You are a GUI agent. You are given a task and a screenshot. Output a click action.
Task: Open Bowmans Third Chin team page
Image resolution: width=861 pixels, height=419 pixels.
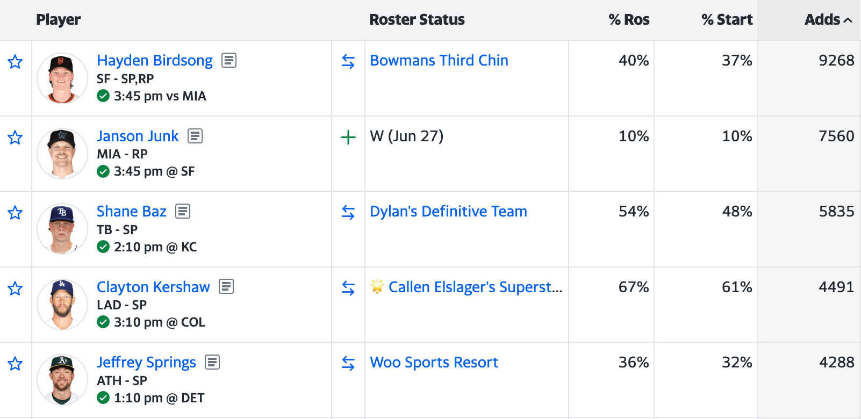439,60
